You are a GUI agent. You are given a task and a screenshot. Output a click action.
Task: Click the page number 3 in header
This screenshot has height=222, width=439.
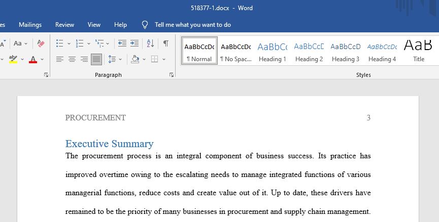[368, 118]
